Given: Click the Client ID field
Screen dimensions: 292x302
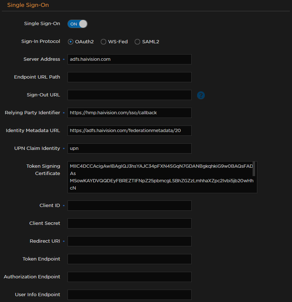Looking at the screenshot, I should (129, 205).
